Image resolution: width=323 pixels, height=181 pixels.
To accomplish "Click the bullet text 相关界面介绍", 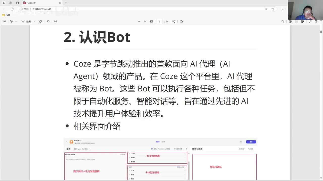I will click(97, 126).
